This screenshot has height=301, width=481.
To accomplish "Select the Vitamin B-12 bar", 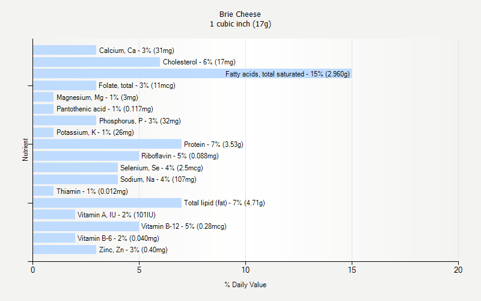I will click(86, 226).
